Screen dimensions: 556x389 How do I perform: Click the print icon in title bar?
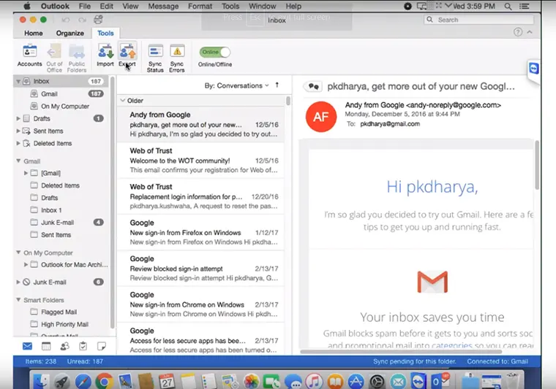(98, 20)
